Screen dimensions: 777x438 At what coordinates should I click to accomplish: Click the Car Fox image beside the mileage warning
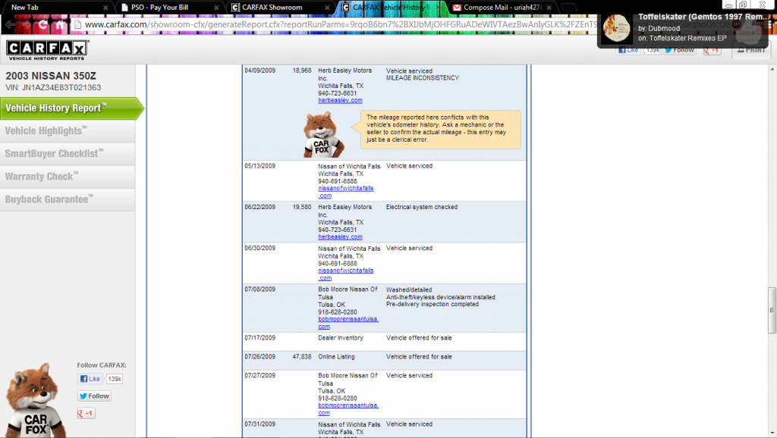[x=323, y=135]
